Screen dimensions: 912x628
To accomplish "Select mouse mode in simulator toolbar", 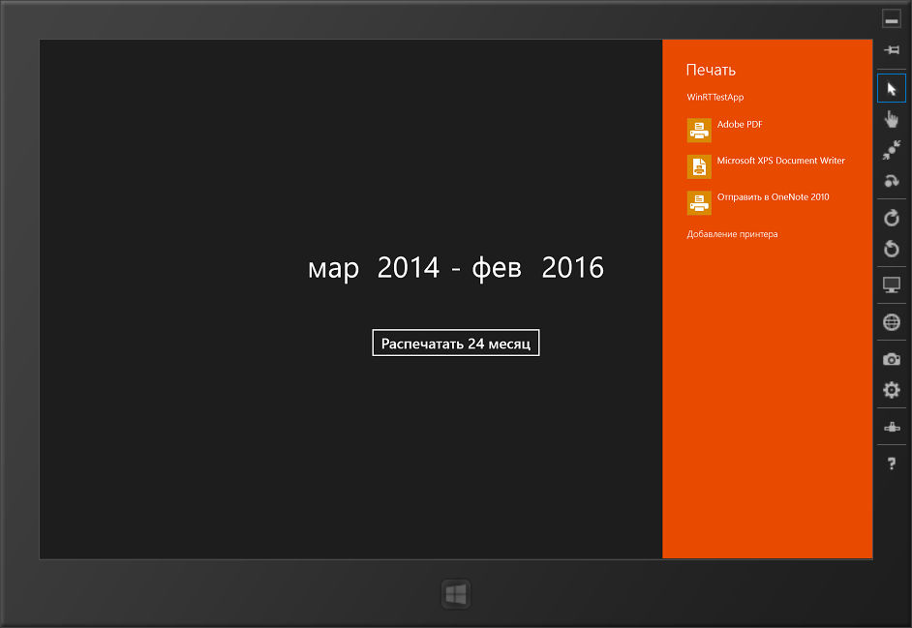I will (x=891, y=88).
